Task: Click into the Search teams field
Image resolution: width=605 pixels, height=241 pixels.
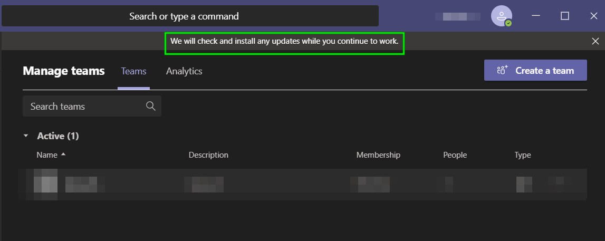Action: pos(84,106)
